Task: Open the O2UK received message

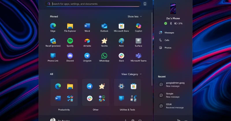Action: (172, 106)
